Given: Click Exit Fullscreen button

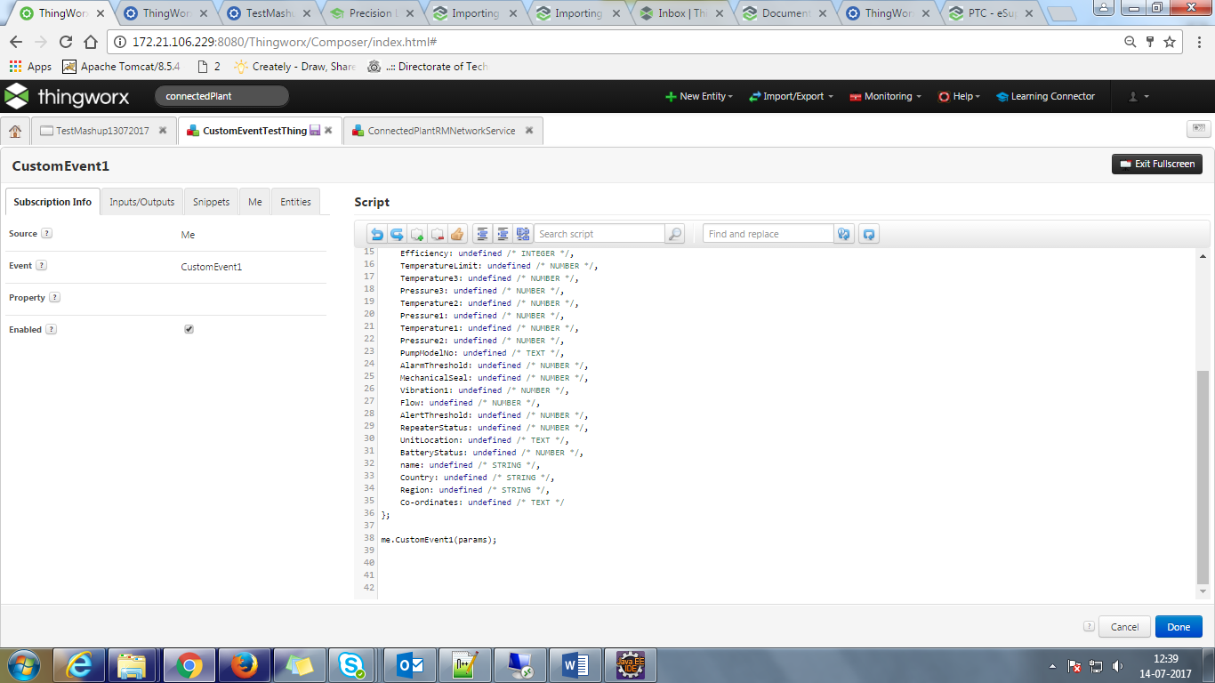Looking at the screenshot, I should click(x=1157, y=164).
